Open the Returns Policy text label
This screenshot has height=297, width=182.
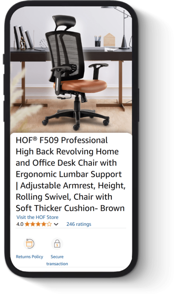point(29,257)
